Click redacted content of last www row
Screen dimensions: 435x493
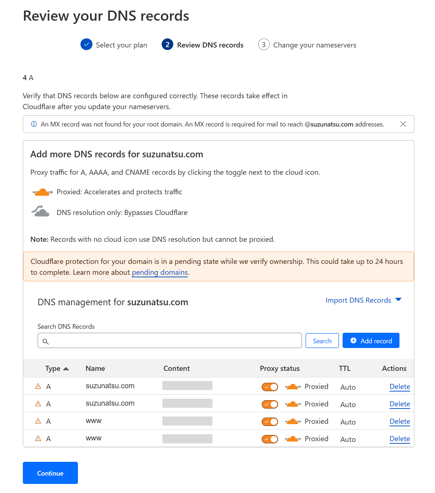[x=187, y=439]
